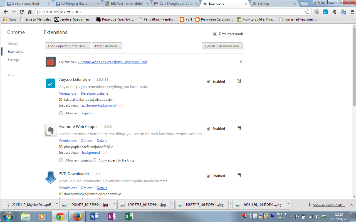Remove Evernote Web Clipper with trash icon
This screenshot has height=222, width=356.
pyautogui.click(x=239, y=128)
